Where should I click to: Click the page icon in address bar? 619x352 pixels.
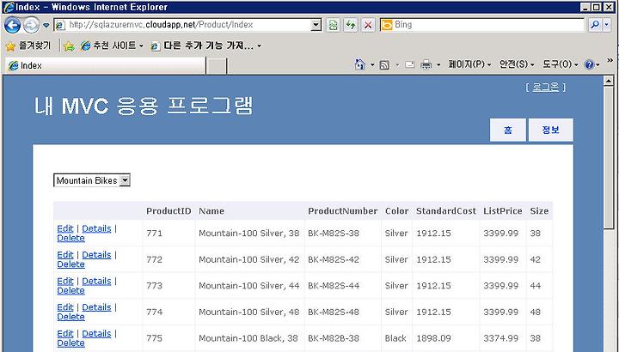tap(60, 25)
